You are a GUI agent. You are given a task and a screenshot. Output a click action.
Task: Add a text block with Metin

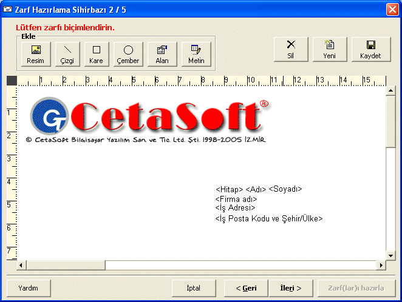(196, 54)
